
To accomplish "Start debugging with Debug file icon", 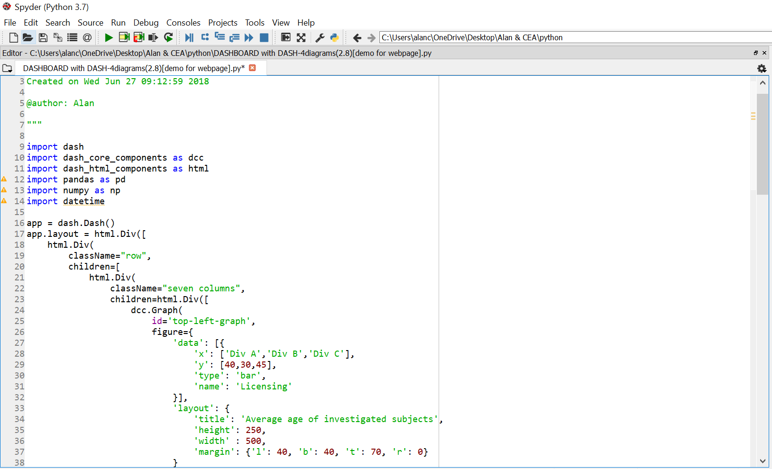I will 189,37.
